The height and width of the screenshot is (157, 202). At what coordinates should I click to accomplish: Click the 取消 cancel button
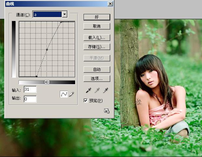click(x=97, y=26)
